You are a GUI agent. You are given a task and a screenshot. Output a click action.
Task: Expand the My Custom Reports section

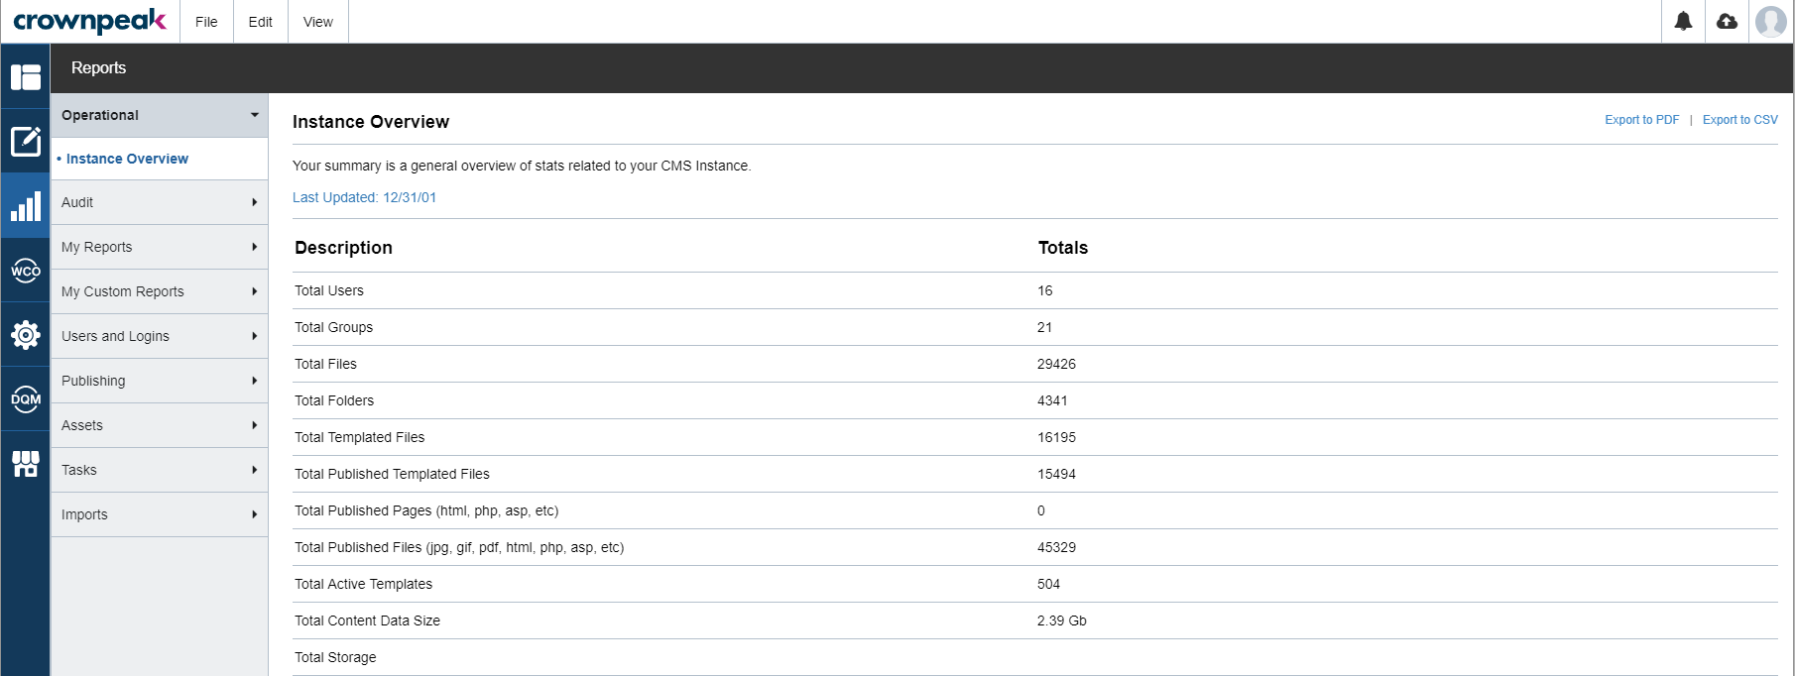pos(160,291)
